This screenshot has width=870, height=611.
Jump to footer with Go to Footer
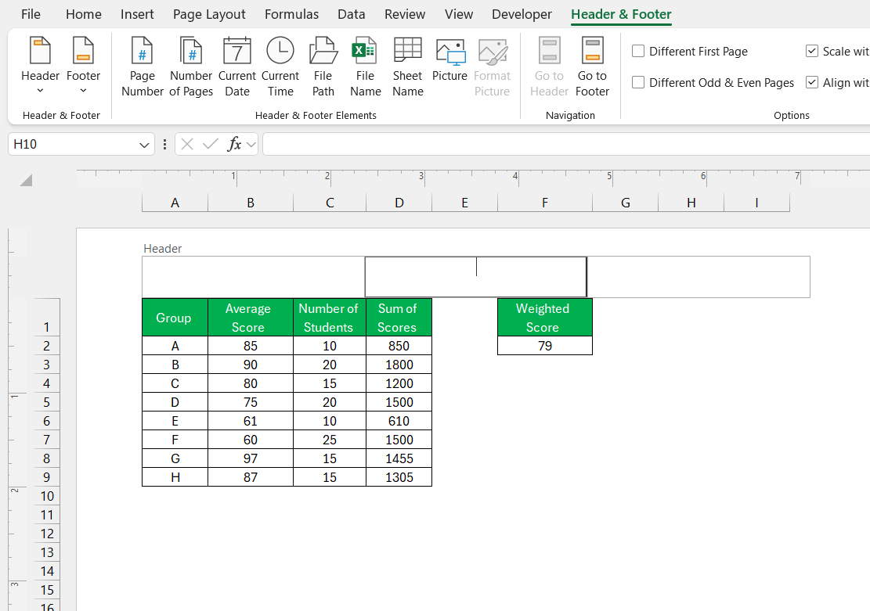(x=592, y=66)
